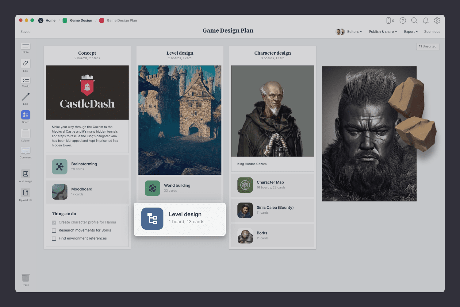Click the editors avatar pictures

pyautogui.click(x=340, y=32)
